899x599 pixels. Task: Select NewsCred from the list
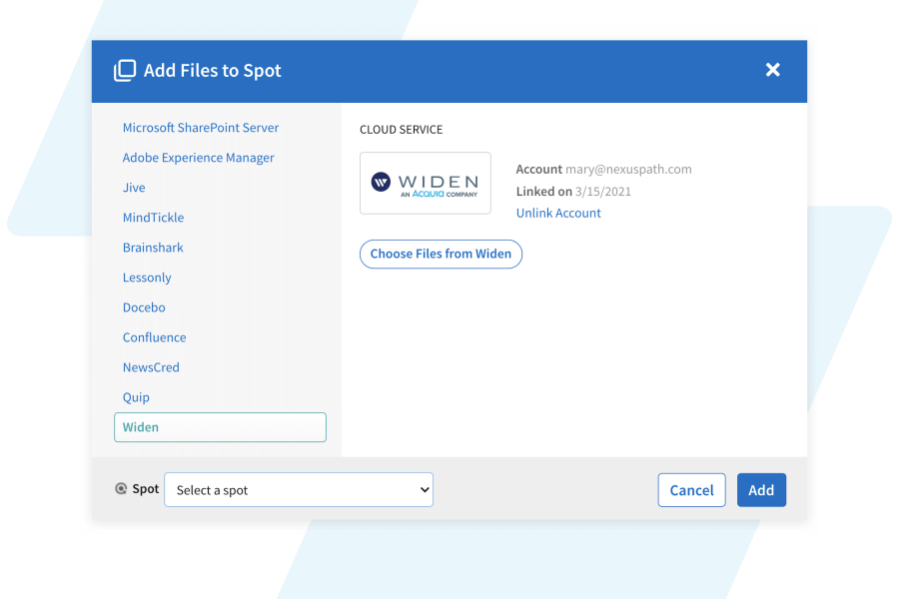coord(151,367)
